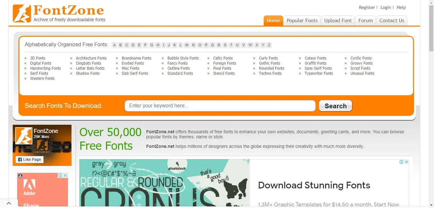This screenshot has width=434, height=208.
Task: Browse fonts starting with letter X
Action: point(257,45)
